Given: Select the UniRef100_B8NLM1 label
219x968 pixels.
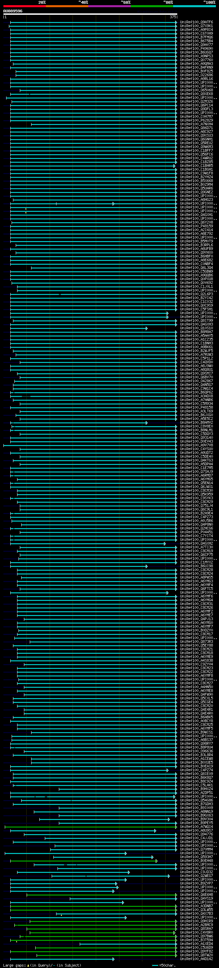Looking at the screenshot, I should coord(196,430).
